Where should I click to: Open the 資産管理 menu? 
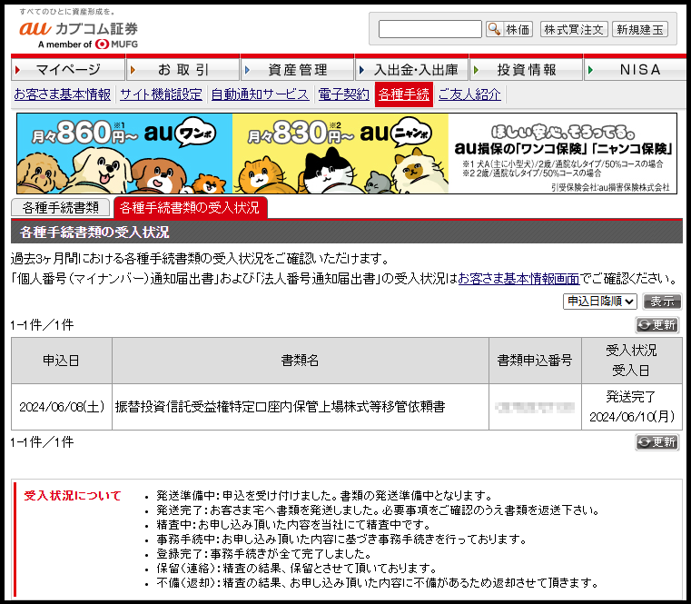pos(298,70)
